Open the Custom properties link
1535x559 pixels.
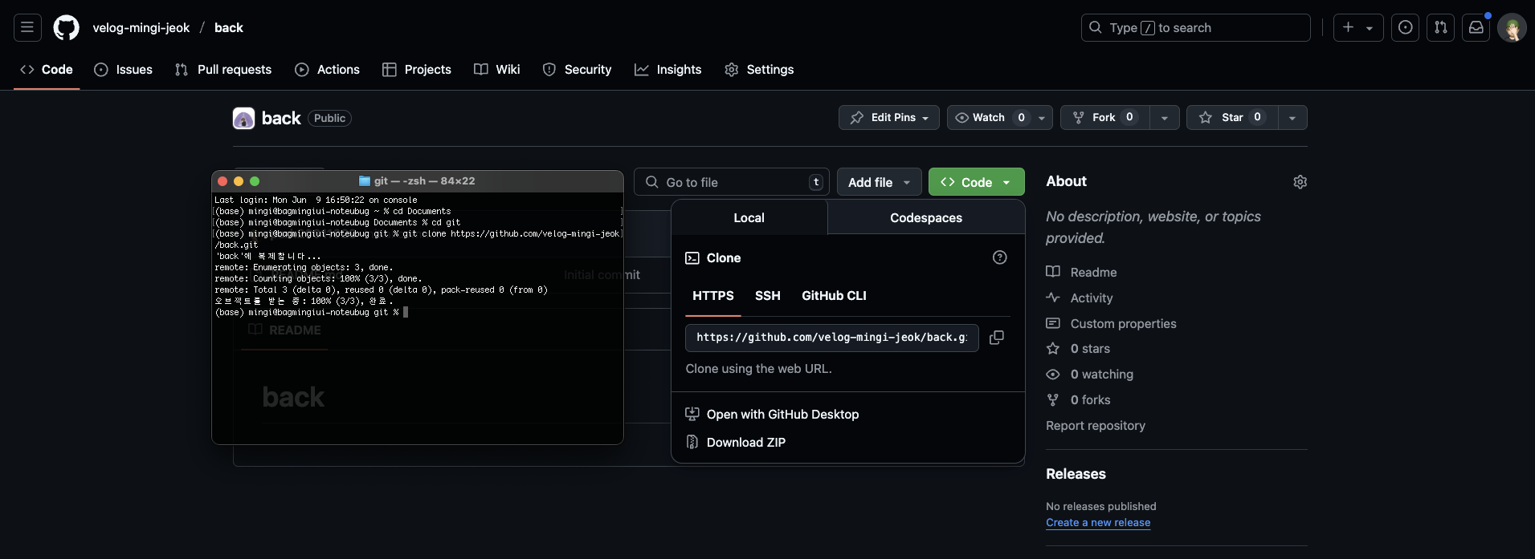[x=1112, y=324]
